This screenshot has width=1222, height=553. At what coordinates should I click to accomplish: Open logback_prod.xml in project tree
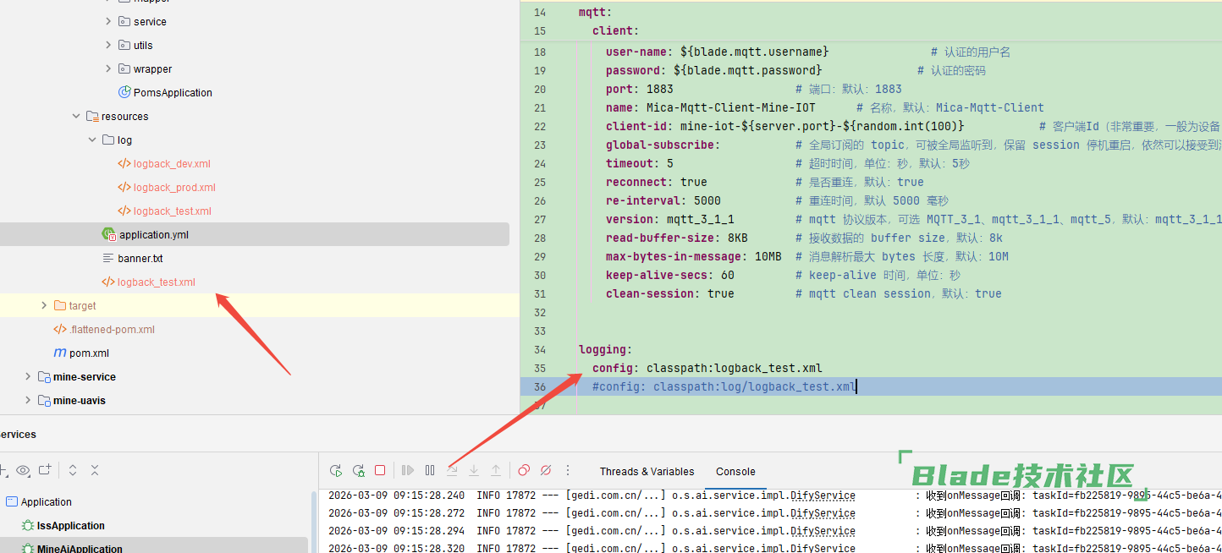(x=174, y=188)
